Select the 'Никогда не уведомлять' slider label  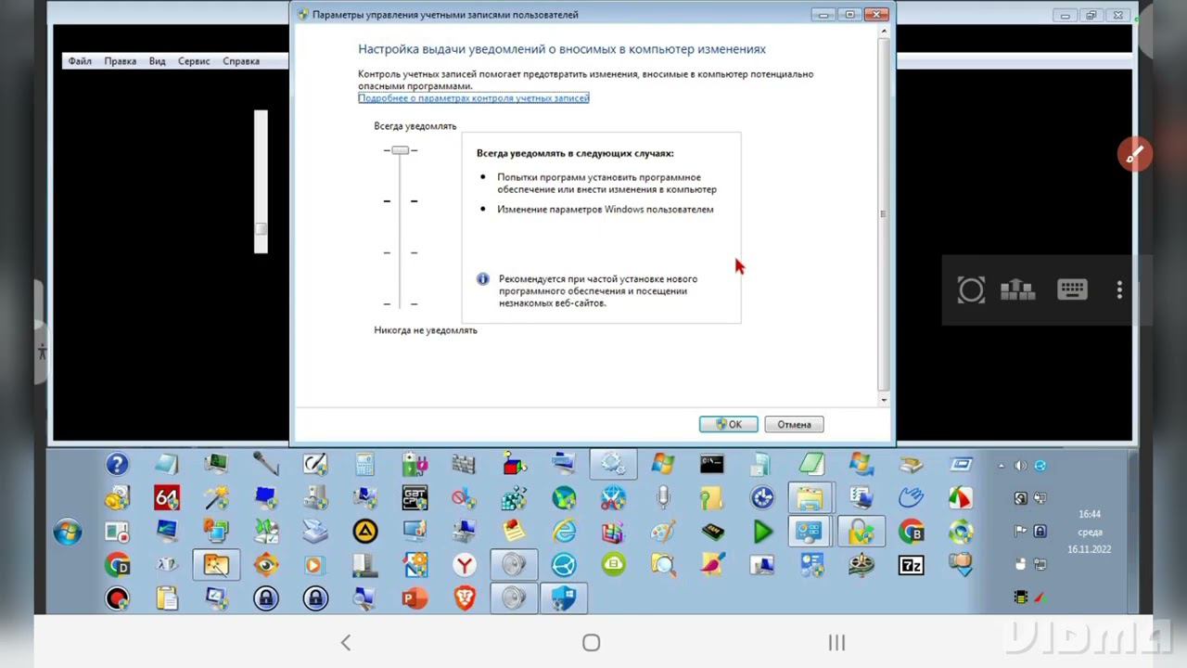click(426, 330)
